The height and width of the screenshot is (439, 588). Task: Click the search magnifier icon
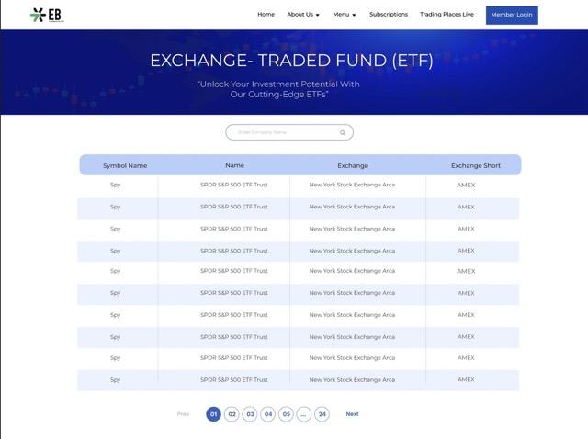(x=343, y=133)
